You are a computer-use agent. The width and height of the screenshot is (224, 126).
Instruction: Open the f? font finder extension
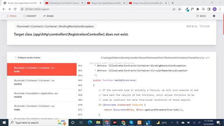[x=192, y=9]
